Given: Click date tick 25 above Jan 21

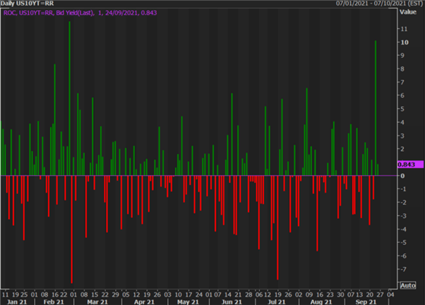Looking at the screenshot, I should point(24,294).
